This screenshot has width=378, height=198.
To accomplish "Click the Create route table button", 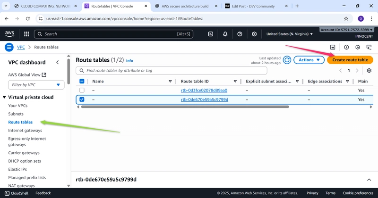I will click(x=350, y=60).
